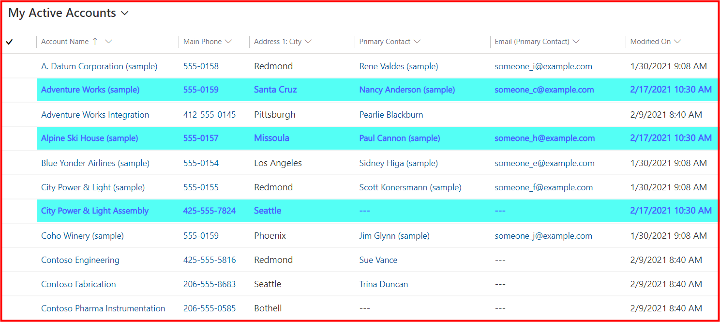720x322 pixels.
Task: Open contact Nancy Anderson (sample)
Action: pyautogui.click(x=407, y=90)
